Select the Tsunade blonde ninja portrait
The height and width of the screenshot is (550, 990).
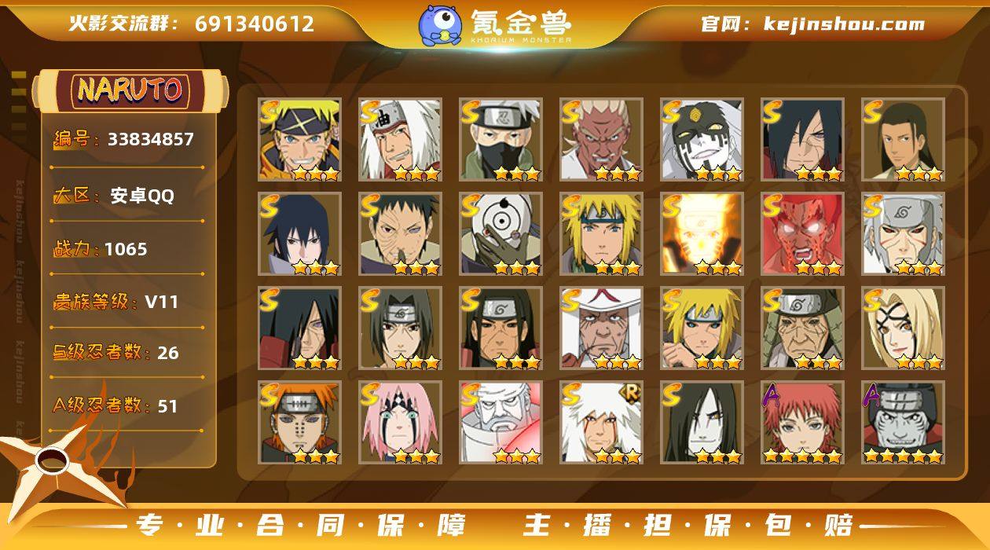point(903,328)
